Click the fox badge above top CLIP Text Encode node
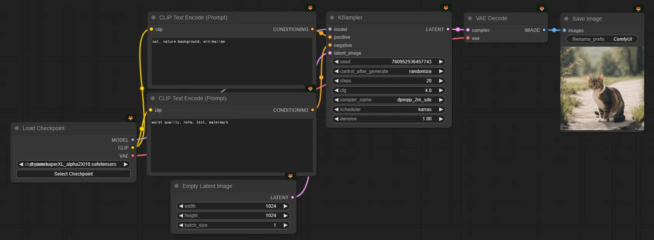This screenshot has height=240, width=654. click(310, 8)
